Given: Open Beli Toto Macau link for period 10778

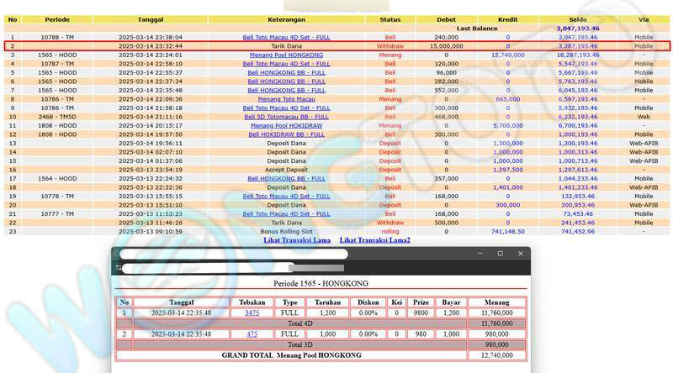Looking at the screenshot, I should [286, 196].
